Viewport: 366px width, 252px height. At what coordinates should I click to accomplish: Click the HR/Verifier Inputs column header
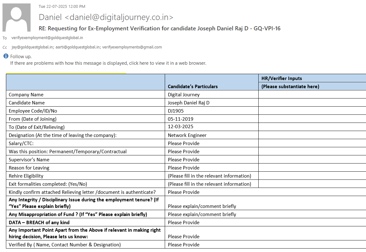click(282, 78)
